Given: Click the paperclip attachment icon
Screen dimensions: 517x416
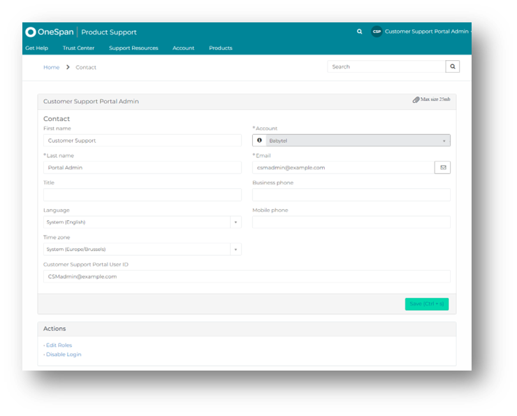Looking at the screenshot, I should tap(416, 100).
